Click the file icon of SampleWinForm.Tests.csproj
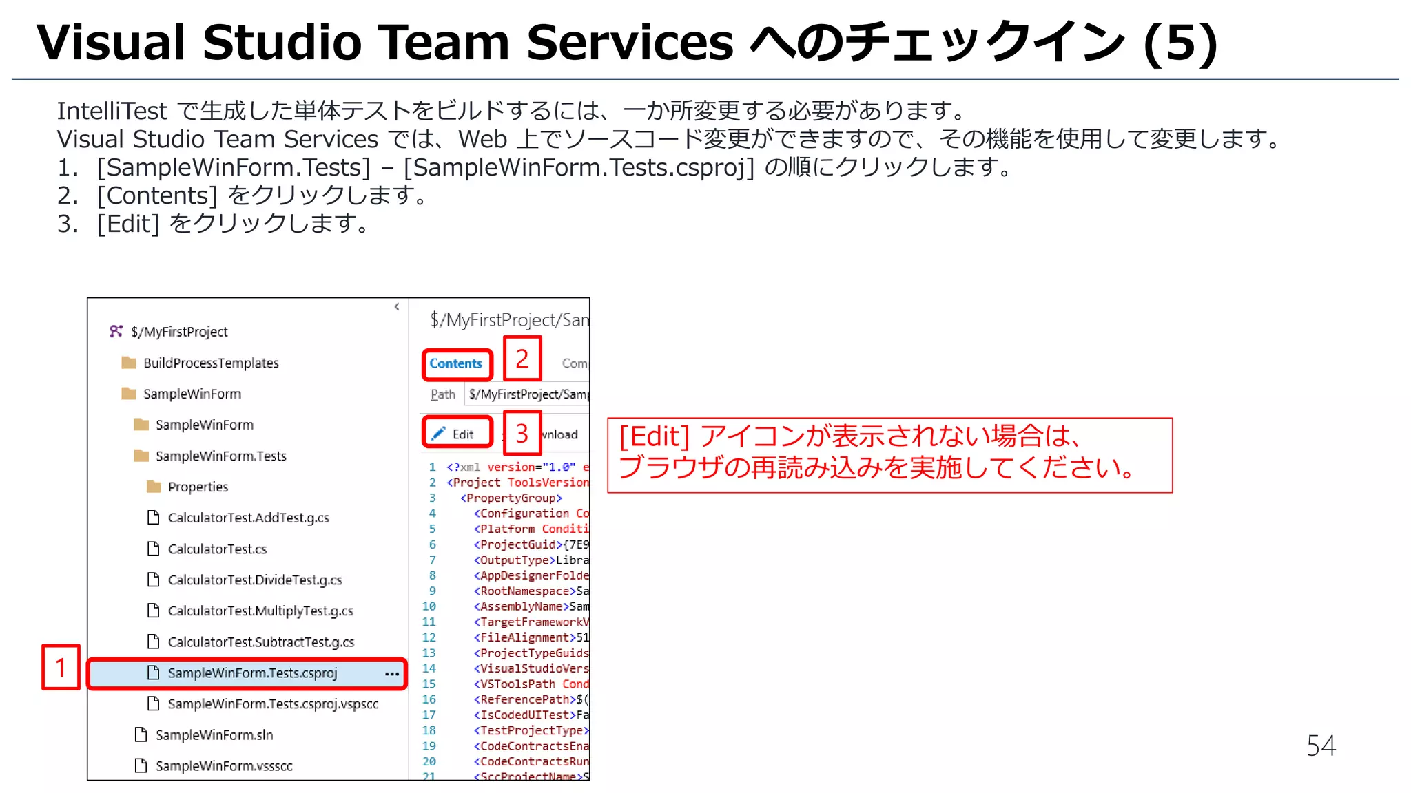Viewport: 1411px width, 793px height. pos(153,672)
